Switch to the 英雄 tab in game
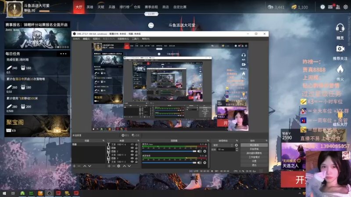Image resolution: width=351 pixels, height=197 pixels. [90, 7]
